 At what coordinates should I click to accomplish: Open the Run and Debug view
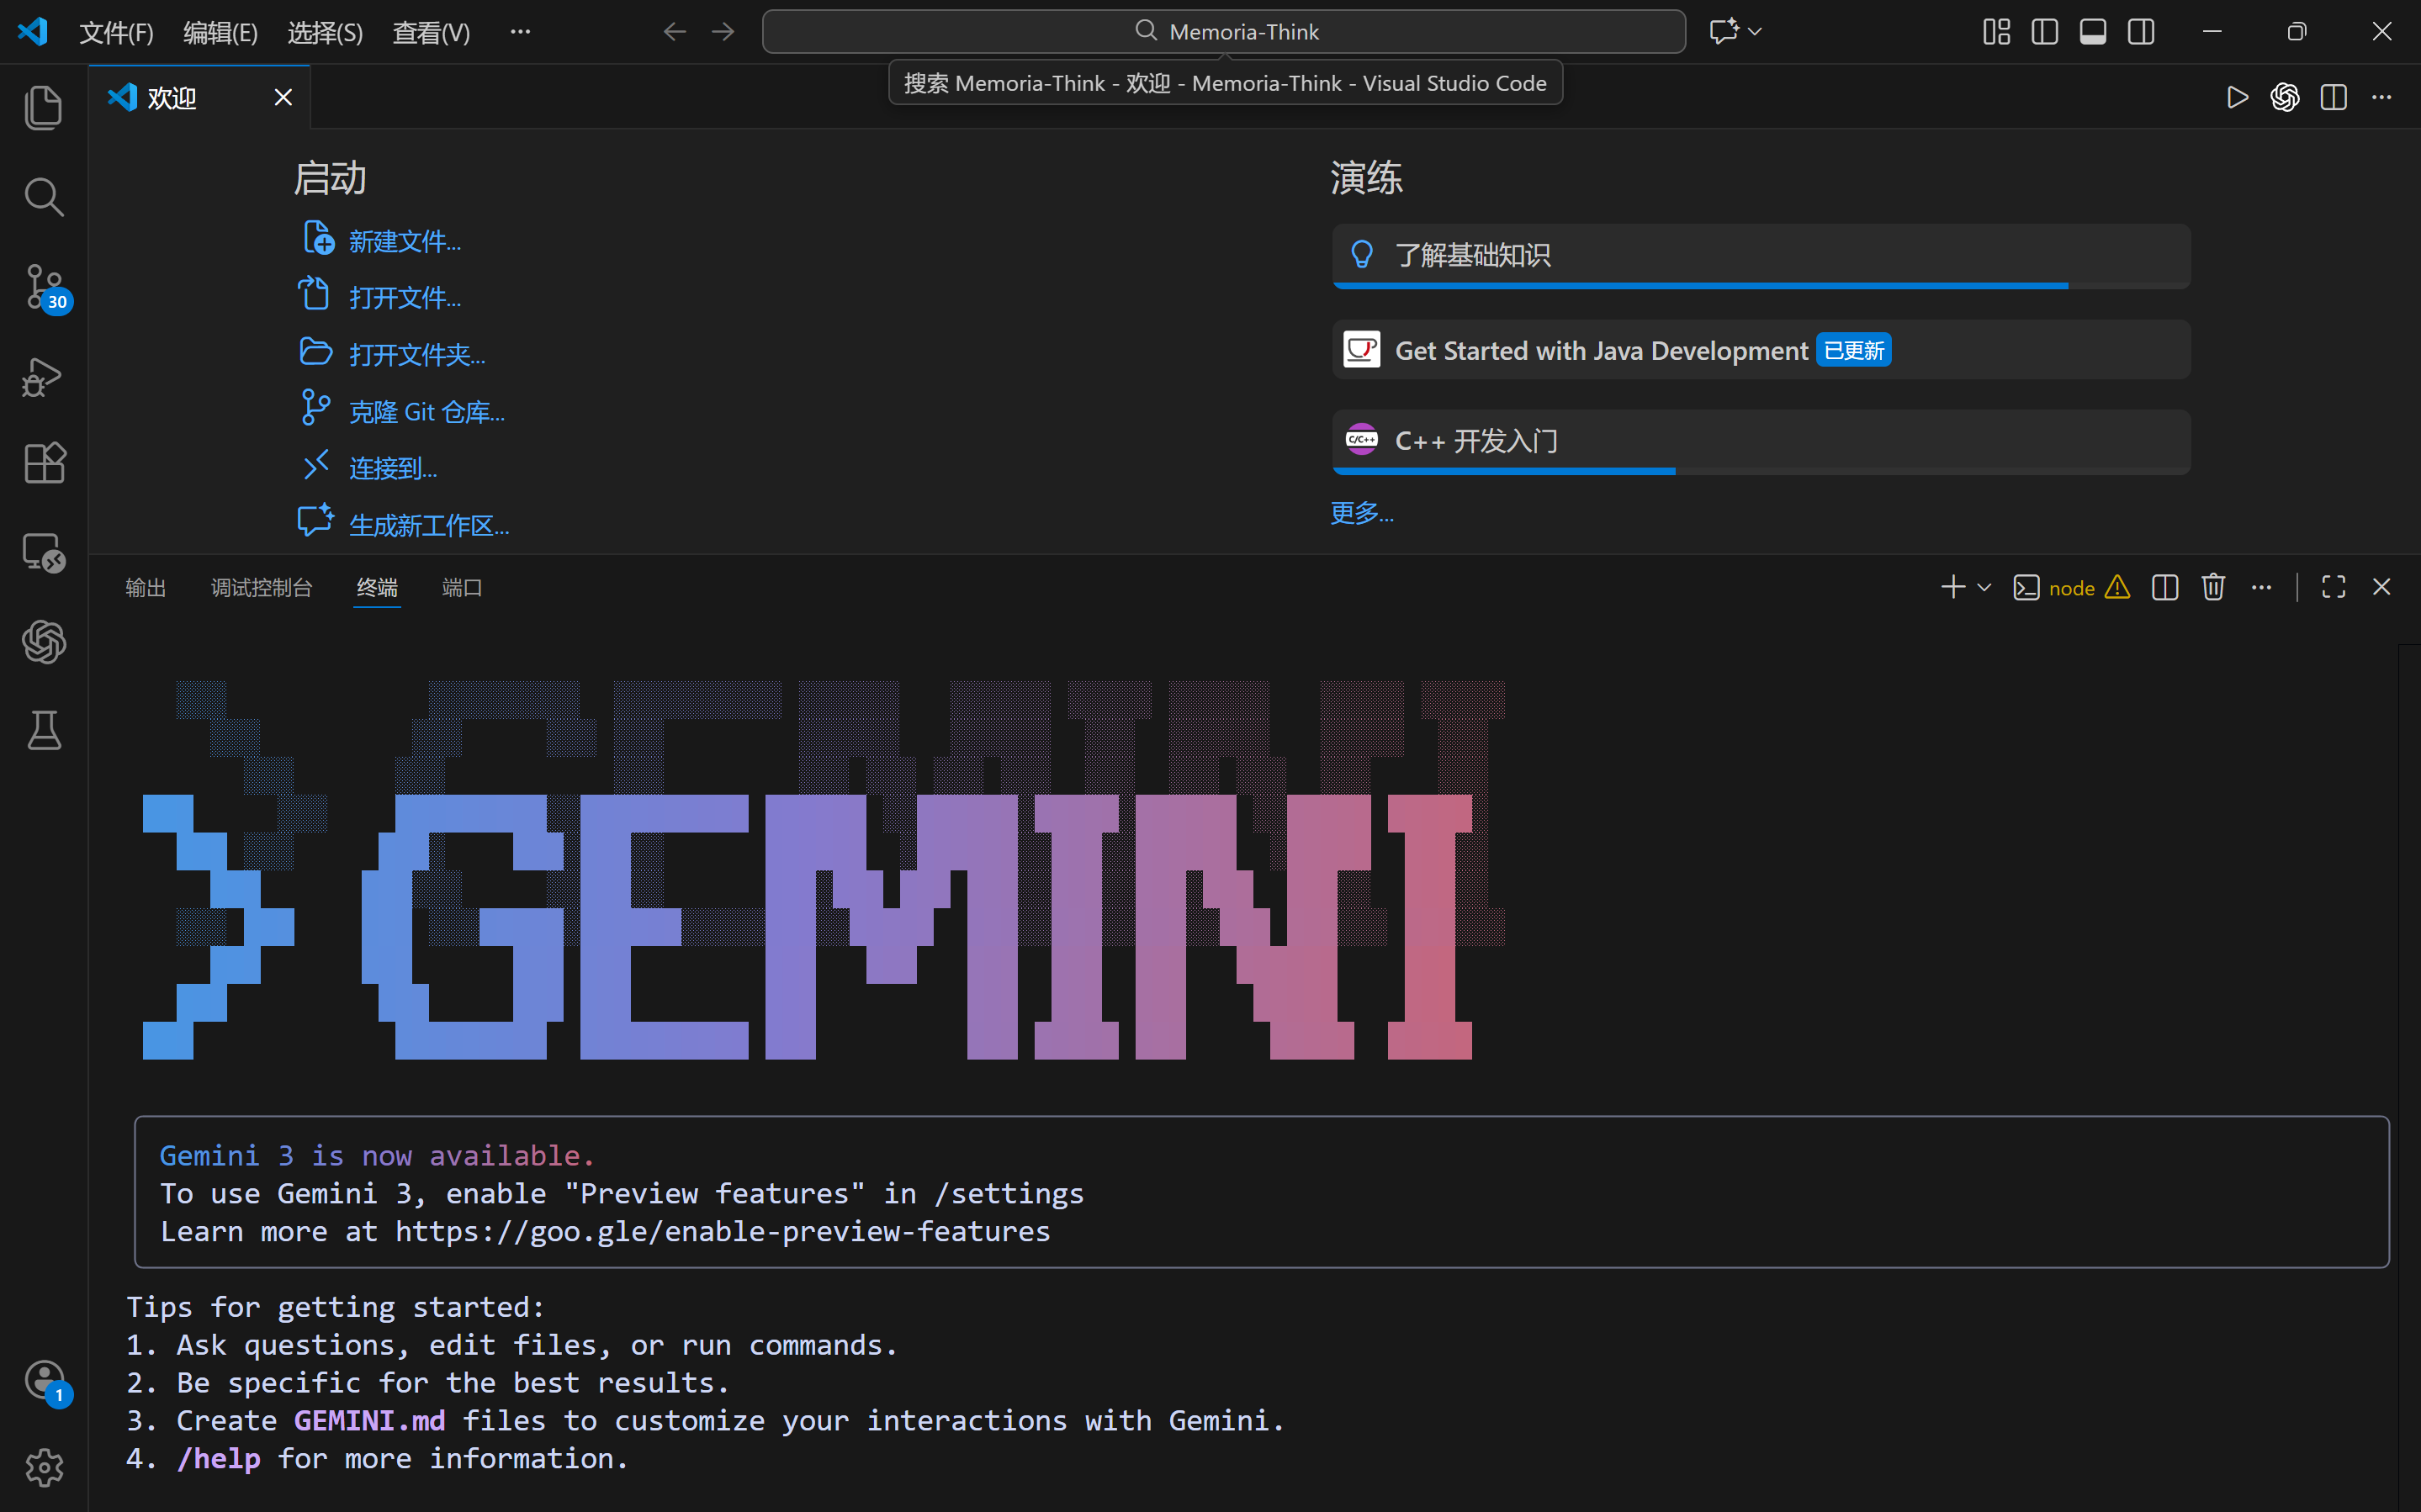pyautogui.click(x=43, y=377)
